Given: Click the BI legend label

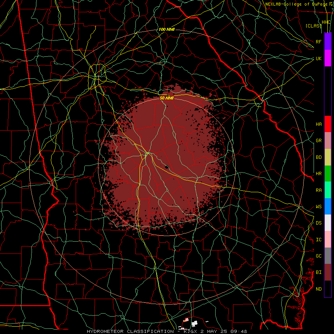Looking at the screenshot, I should tap(318, 272).
